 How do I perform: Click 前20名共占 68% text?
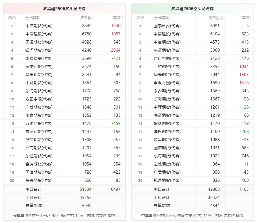[229, 215]
